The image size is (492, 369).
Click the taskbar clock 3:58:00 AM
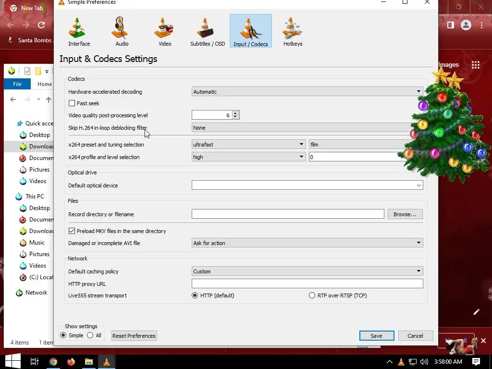(448, 362)
